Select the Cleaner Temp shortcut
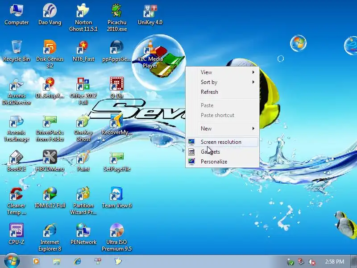 point(17,201)
